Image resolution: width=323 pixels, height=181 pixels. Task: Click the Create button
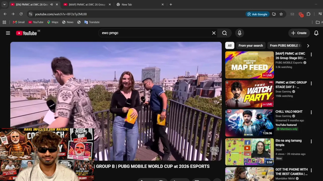point(299,33)
